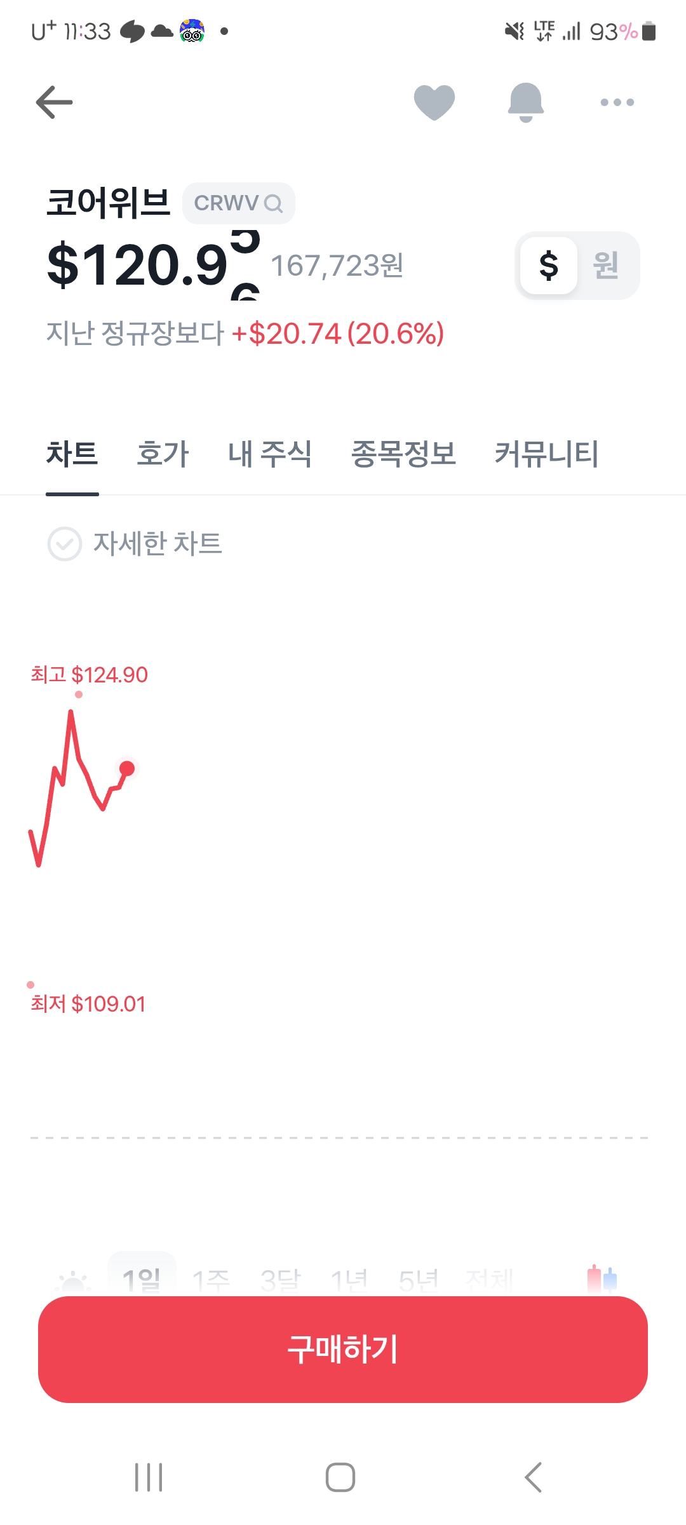Open the 종목정보 tab

[403, 454]
